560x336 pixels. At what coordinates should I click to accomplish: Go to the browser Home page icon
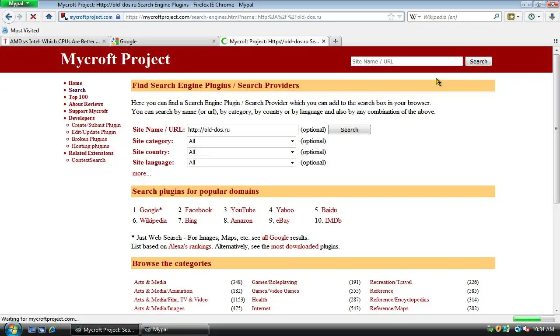tap(49, 17)
